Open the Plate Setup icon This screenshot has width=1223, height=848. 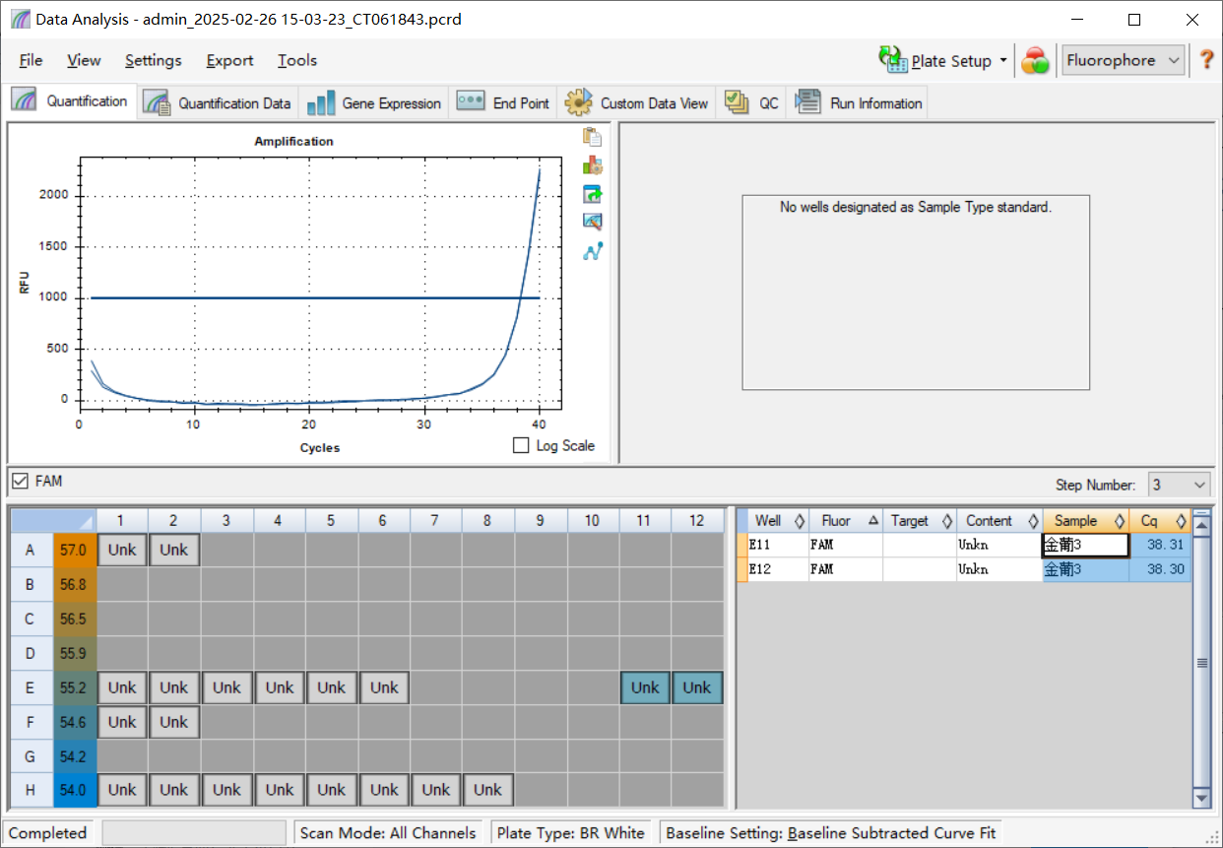(x=893, y=60)
